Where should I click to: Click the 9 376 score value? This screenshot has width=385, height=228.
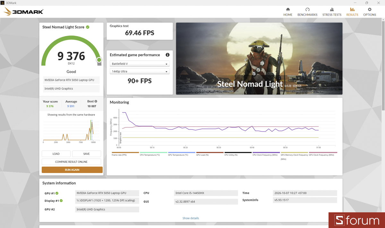(71, 56)
